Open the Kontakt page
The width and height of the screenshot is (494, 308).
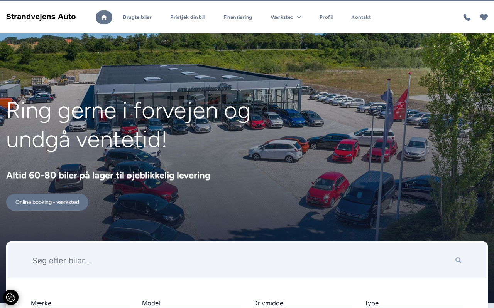(361, 17)
